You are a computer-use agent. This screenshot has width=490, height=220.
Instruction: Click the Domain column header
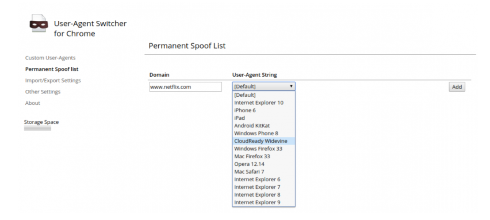click(159, 75)
